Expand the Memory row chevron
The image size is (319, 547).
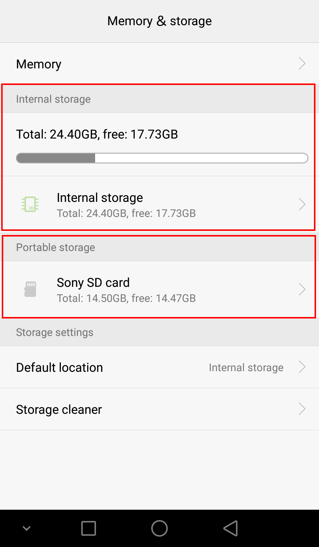tap(302, 63)
